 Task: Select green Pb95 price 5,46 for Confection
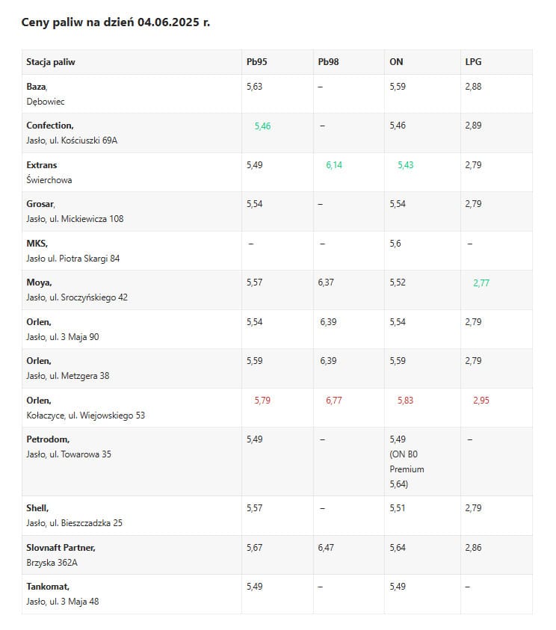262,126
